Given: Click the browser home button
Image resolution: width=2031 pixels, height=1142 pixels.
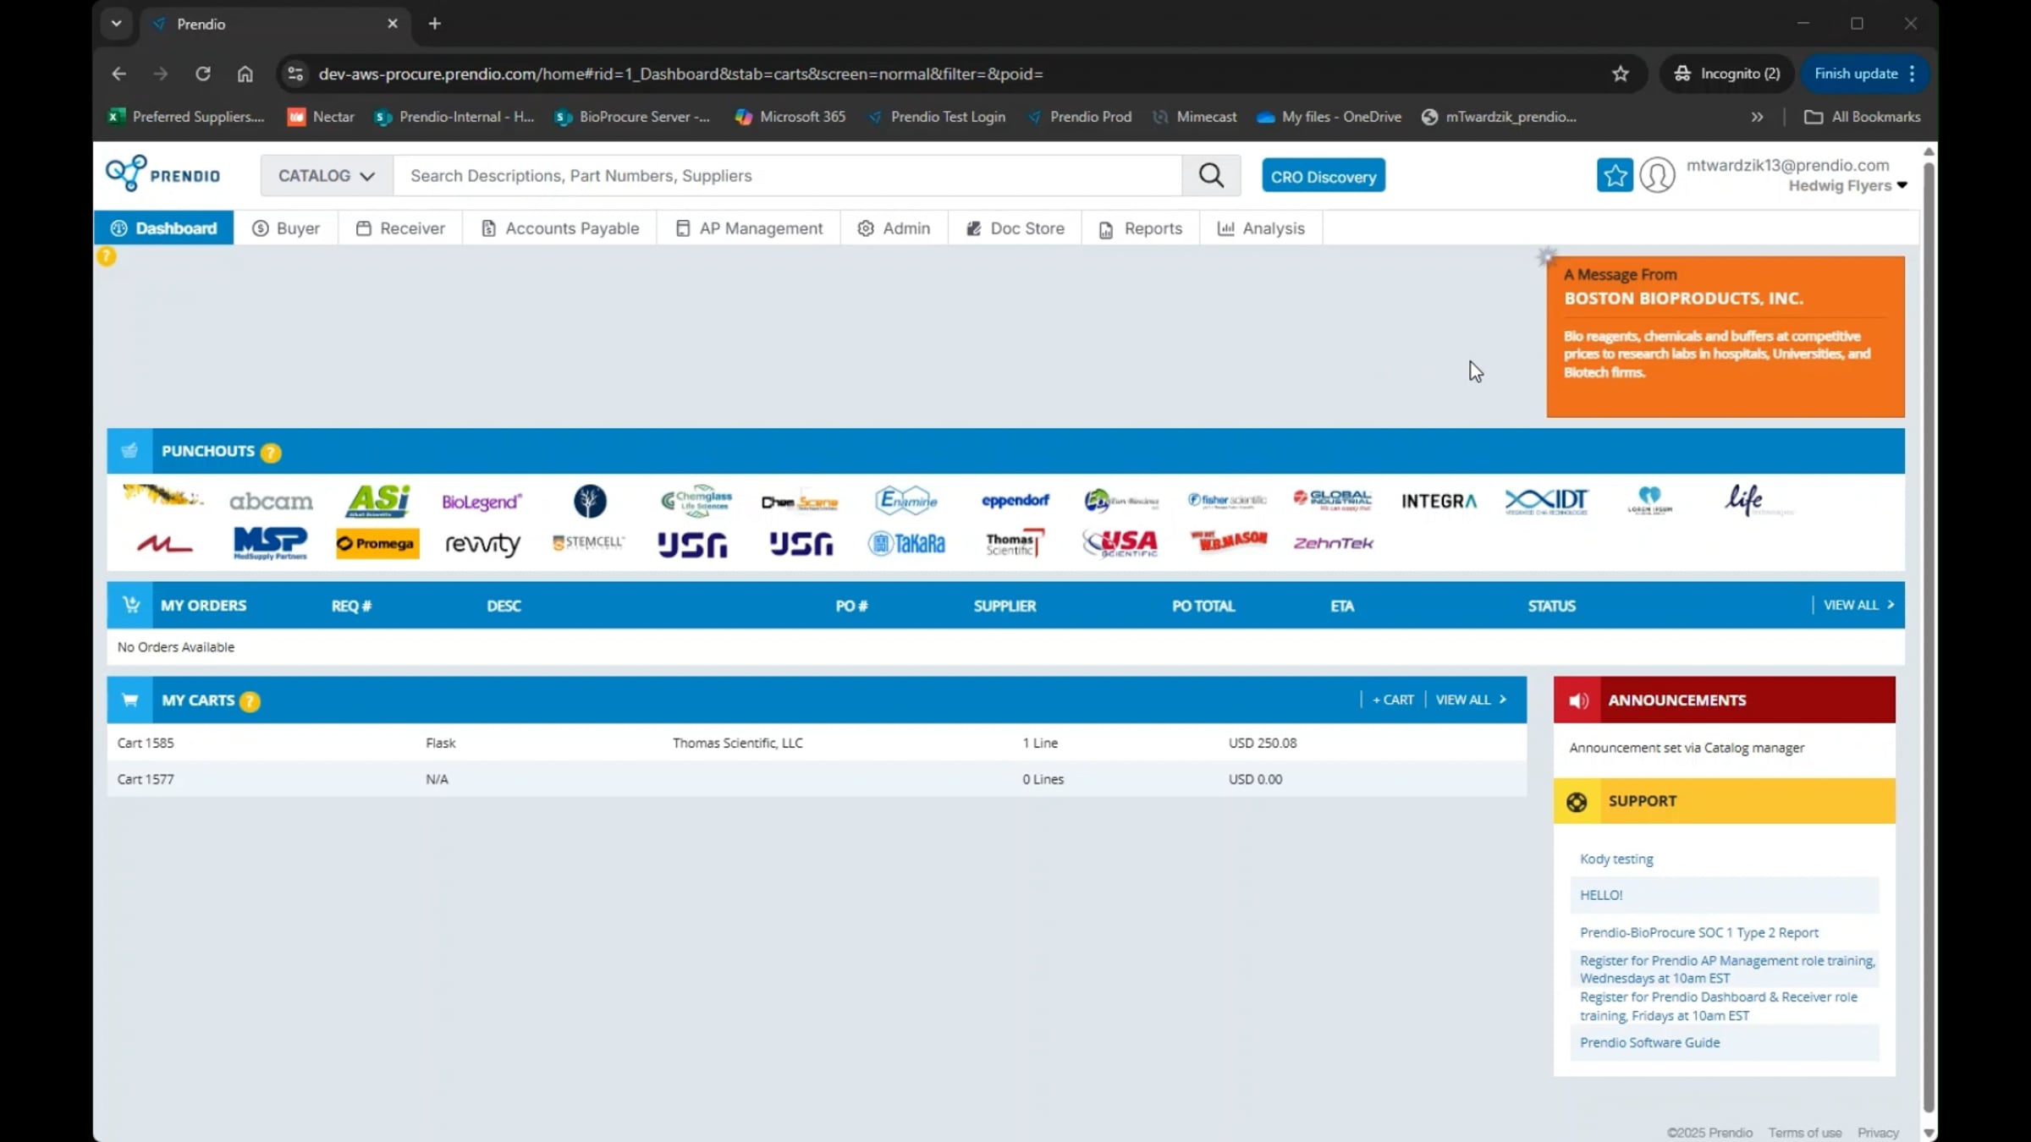Looking at the screenshot, I should (245, 74).
